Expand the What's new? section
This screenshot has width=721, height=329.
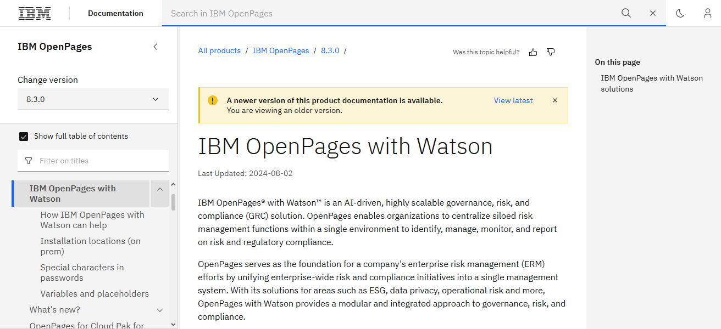(160, 310)
